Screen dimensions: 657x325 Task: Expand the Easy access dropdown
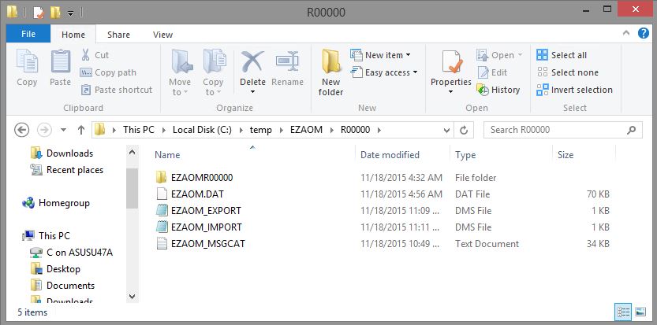(x=390, y=72)
